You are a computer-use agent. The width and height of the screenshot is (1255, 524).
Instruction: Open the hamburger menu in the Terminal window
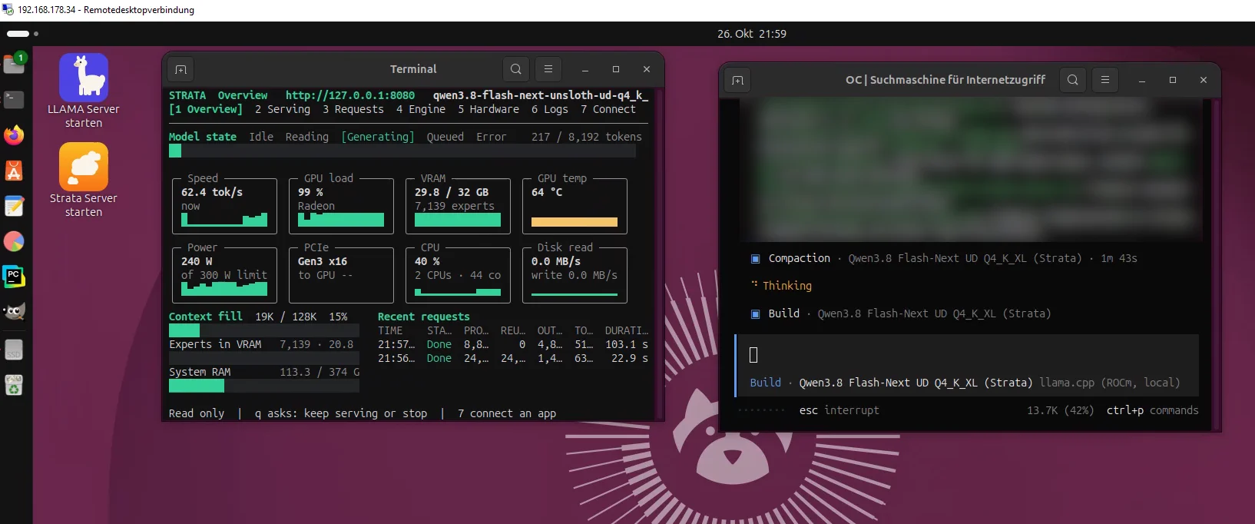click(548, 69)
